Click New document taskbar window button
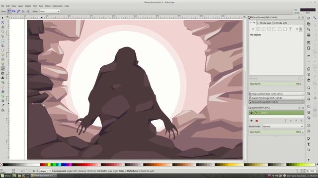 coord(43,176)
